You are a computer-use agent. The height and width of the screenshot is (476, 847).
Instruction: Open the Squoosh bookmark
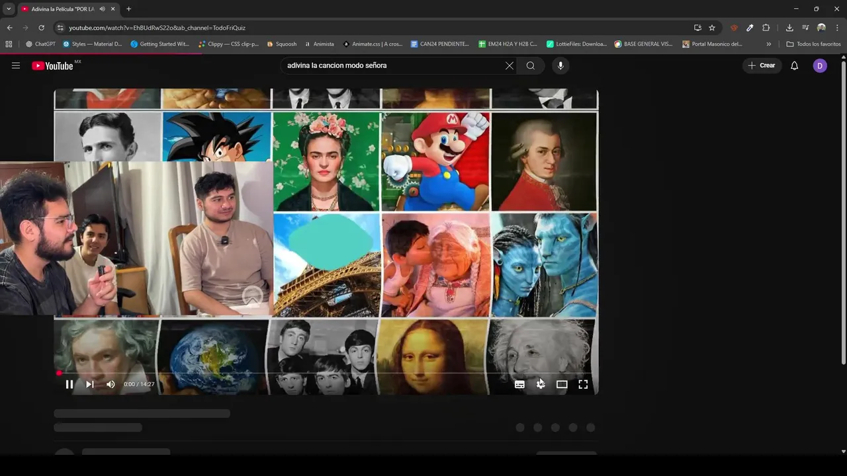[x=282, y=44]
